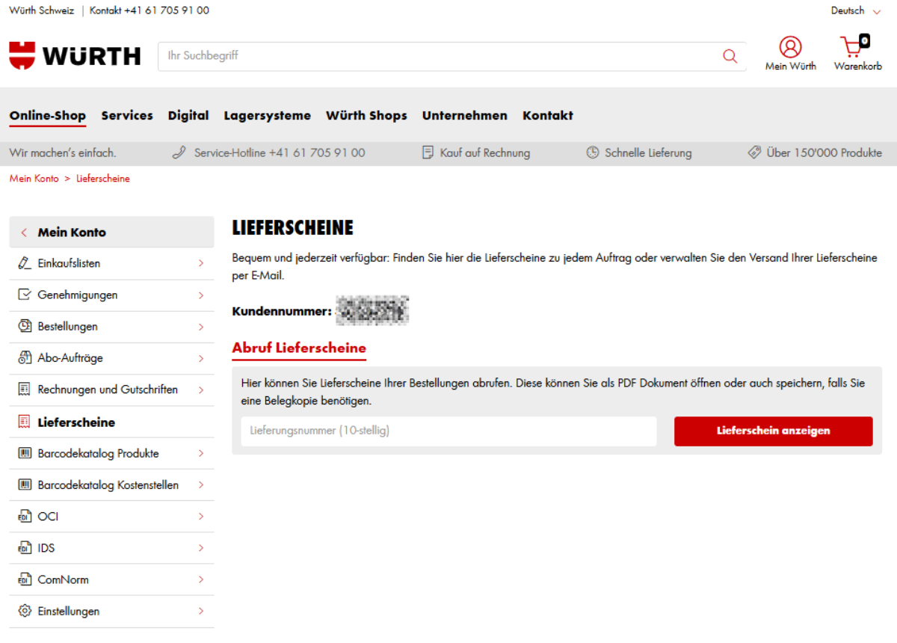
Task: Open the Services menu
Action: pyautogui.click(x=127, y=115)
